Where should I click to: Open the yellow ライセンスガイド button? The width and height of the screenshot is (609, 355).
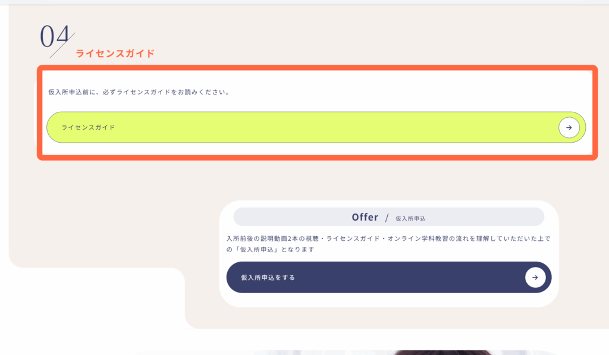click(316, 127)
